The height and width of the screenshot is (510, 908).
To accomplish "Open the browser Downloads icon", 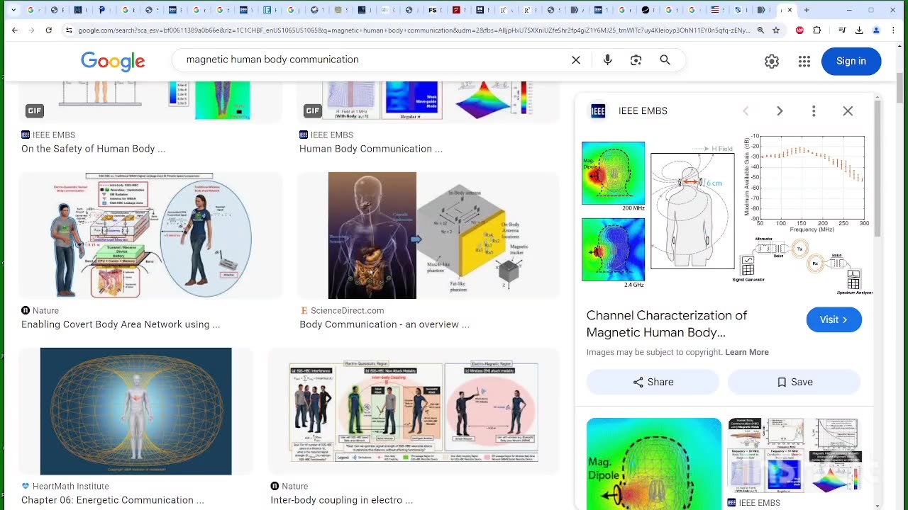I will coord(859,30).
